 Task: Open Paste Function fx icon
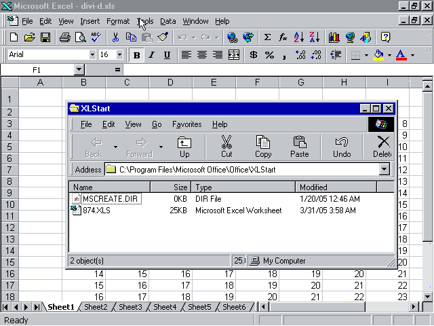pyautogui.click(x=283, y=37)
